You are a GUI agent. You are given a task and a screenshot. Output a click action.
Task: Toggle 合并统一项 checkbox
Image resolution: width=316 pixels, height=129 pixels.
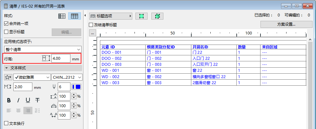(x=6, y=23)
